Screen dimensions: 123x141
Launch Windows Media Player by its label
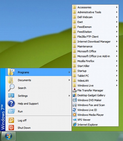90,115
